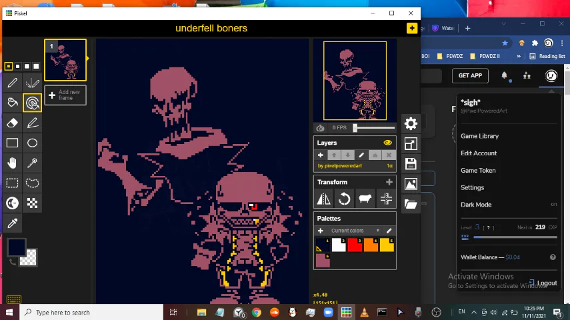Viewport: 570px width, 320px height.
Task: Select the Rectangle tool
Action: pyautogui.click(x=13, y=143)
